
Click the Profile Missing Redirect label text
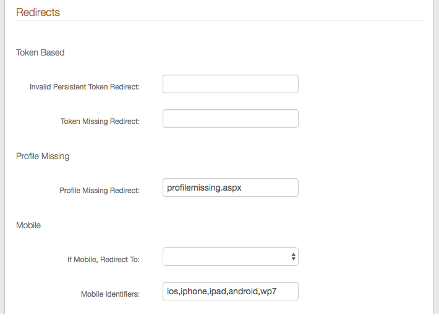click(100, 191)
